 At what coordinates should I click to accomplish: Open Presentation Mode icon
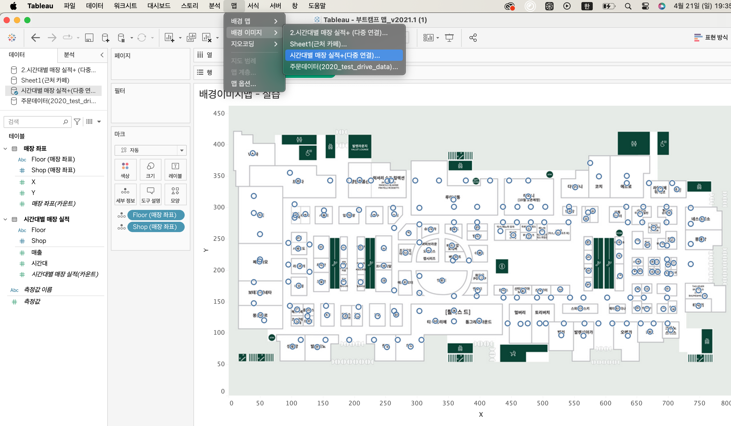coord(449,38)
